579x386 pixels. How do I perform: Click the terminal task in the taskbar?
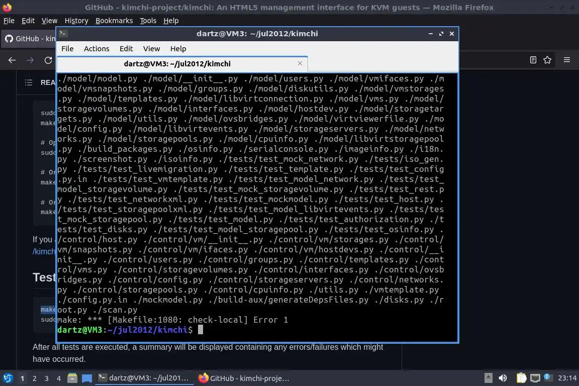click(x=144, y=378)
